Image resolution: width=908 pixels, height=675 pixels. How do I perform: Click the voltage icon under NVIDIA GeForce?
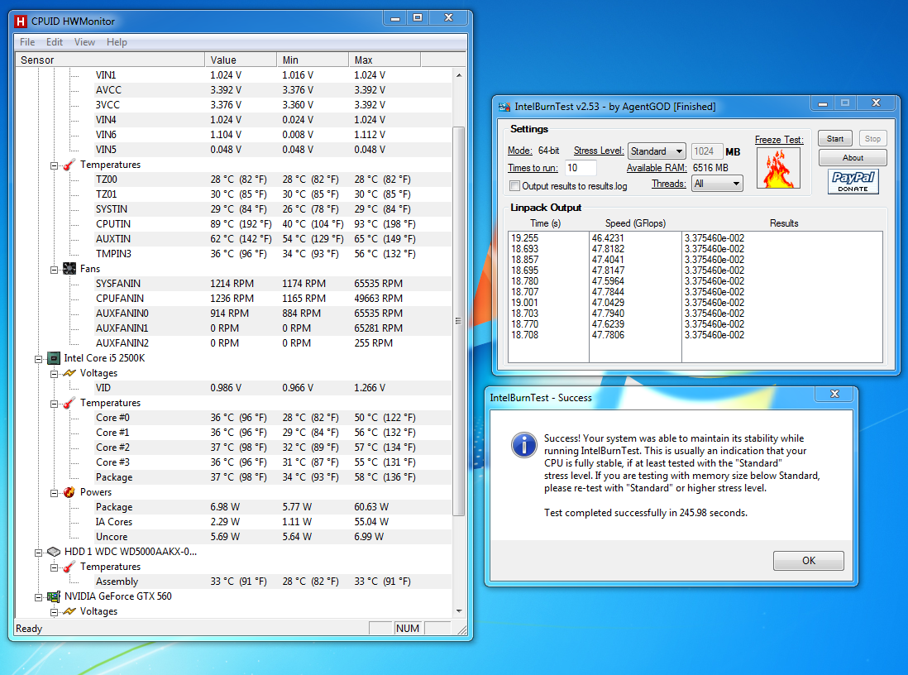tap(69, 611)
